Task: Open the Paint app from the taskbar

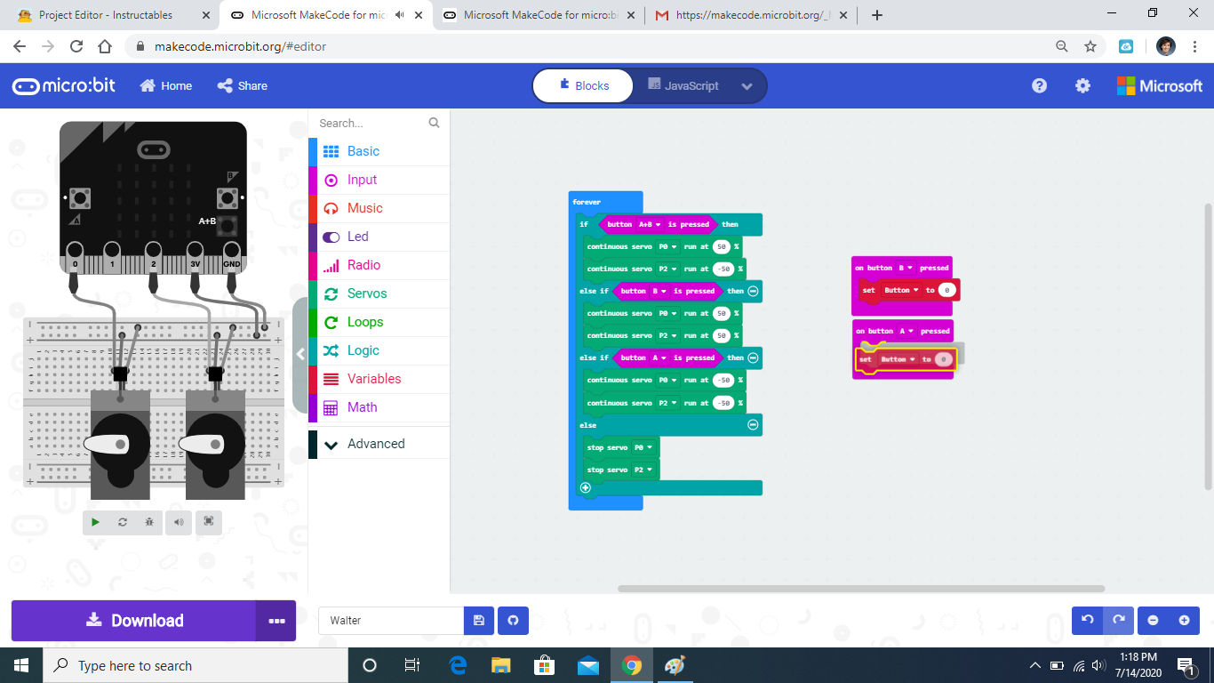Action: [x=675, y=665]
